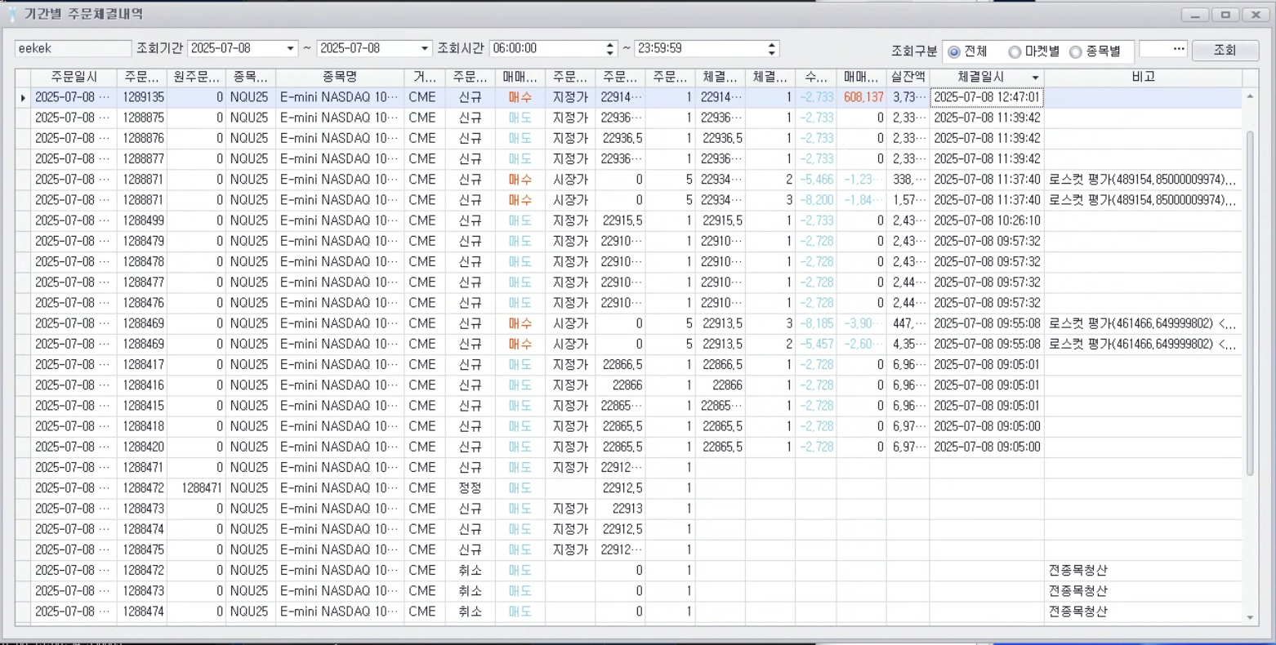The width and height of the screenshot is (1276, 645).
Task: Click the 거 (exchange) column header
Action: [425, 77]
